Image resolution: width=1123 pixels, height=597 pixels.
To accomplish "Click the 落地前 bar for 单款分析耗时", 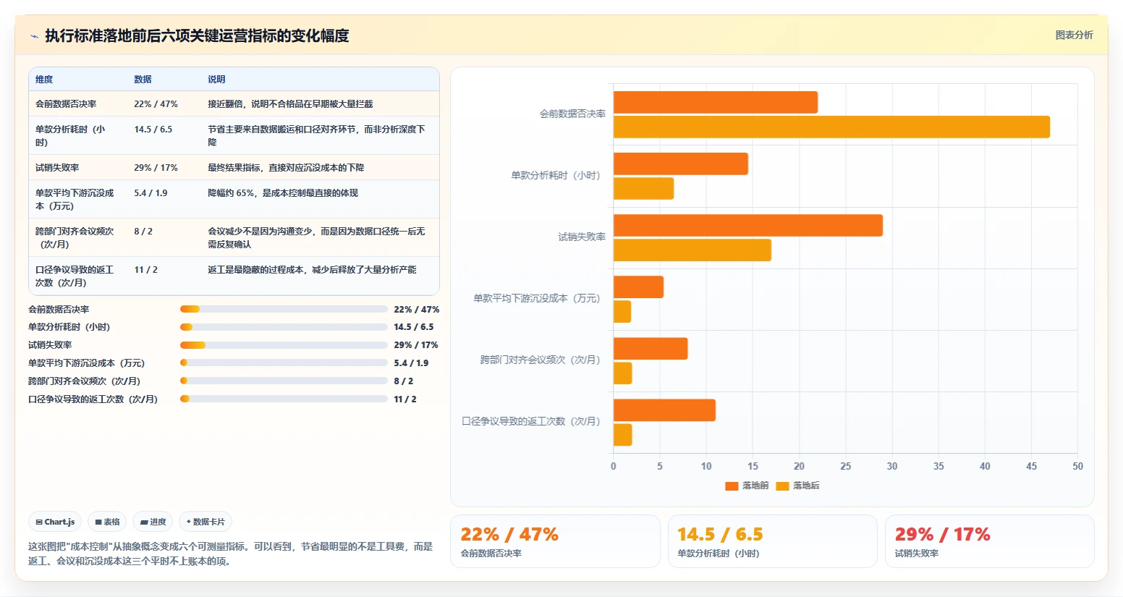I will (x=681, y=164).
